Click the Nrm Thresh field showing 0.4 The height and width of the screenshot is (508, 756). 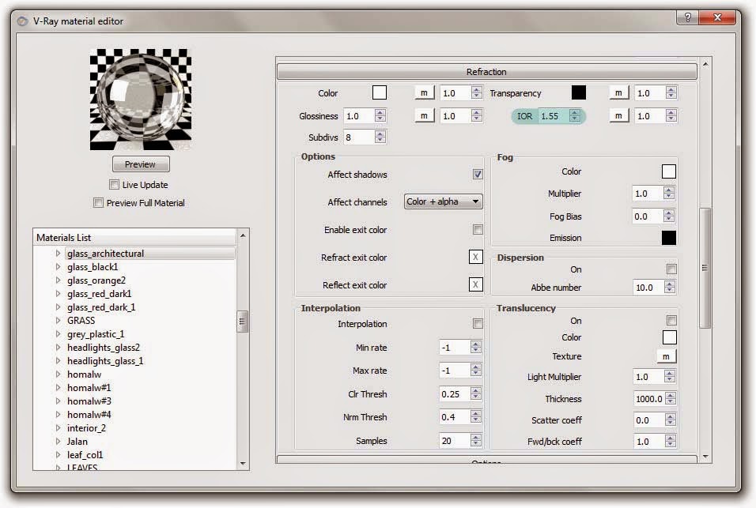coord(455,417)
